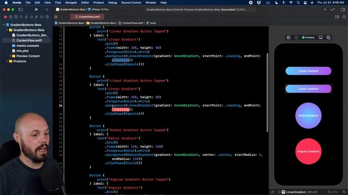Go back in editor history
Viewport: 348px width, 195px height.
pos(61,17)
